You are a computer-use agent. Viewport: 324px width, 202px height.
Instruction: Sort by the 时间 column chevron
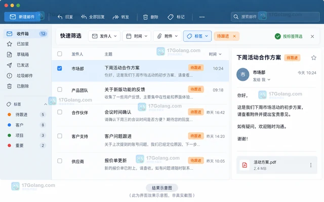coord(220,54)
